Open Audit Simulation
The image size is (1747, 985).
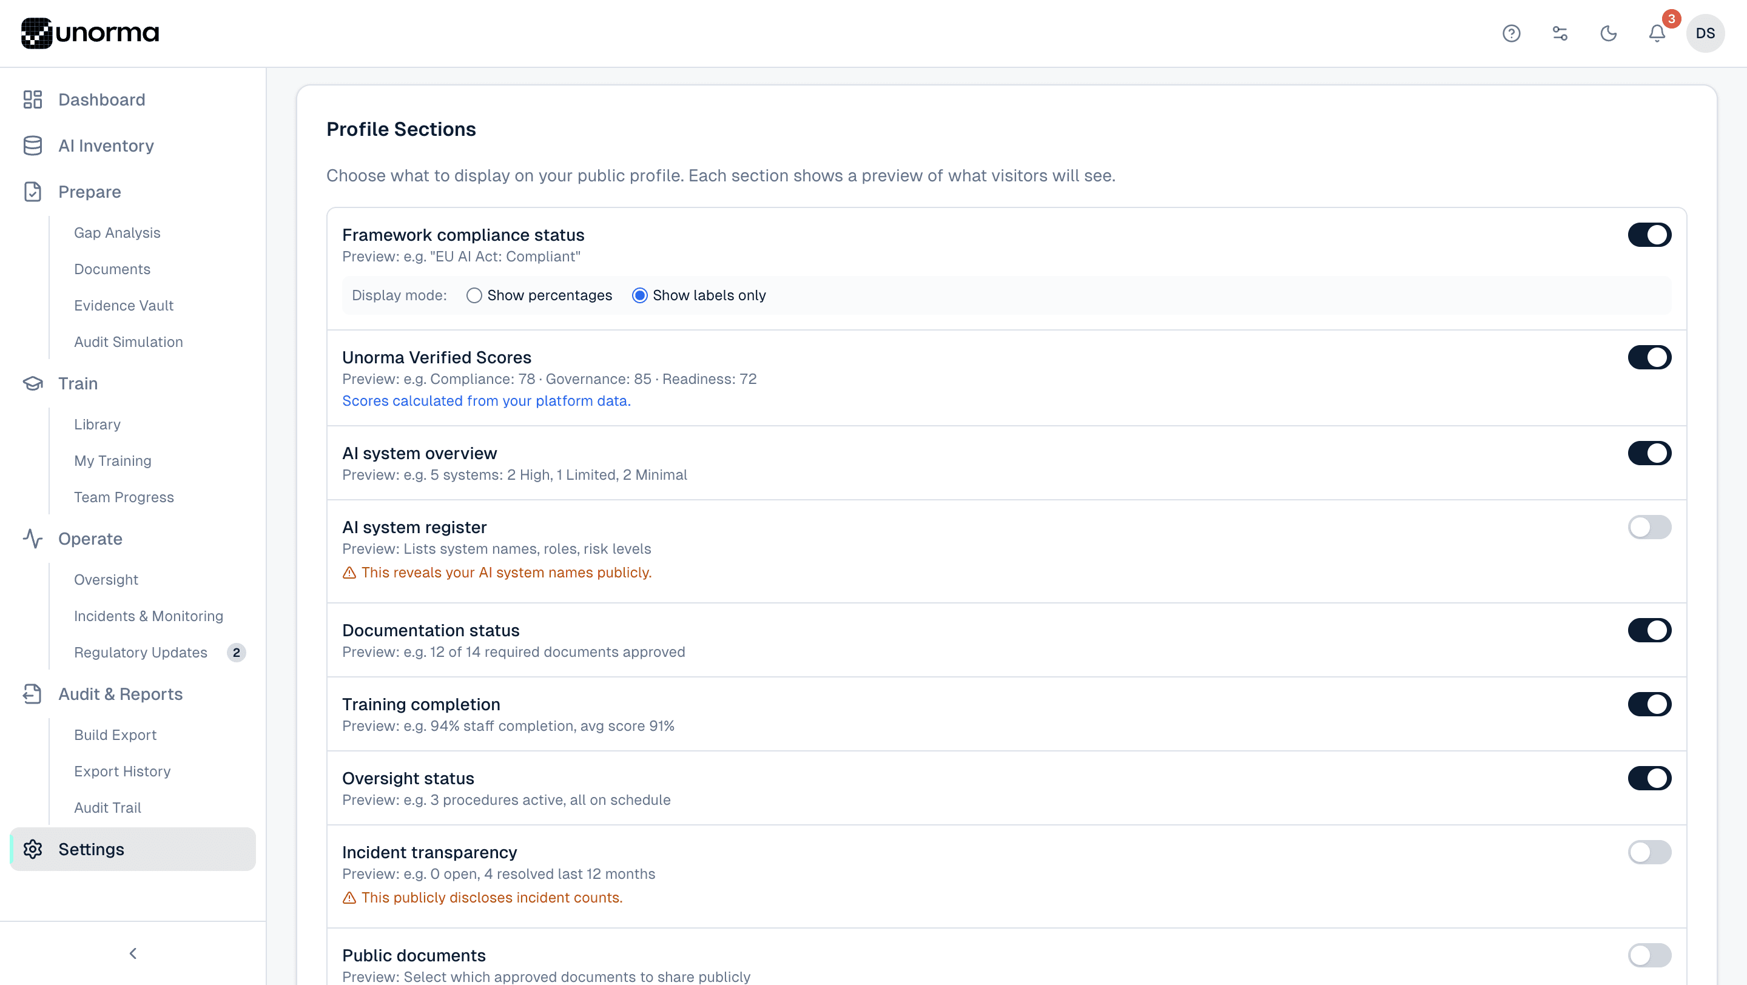128,342
